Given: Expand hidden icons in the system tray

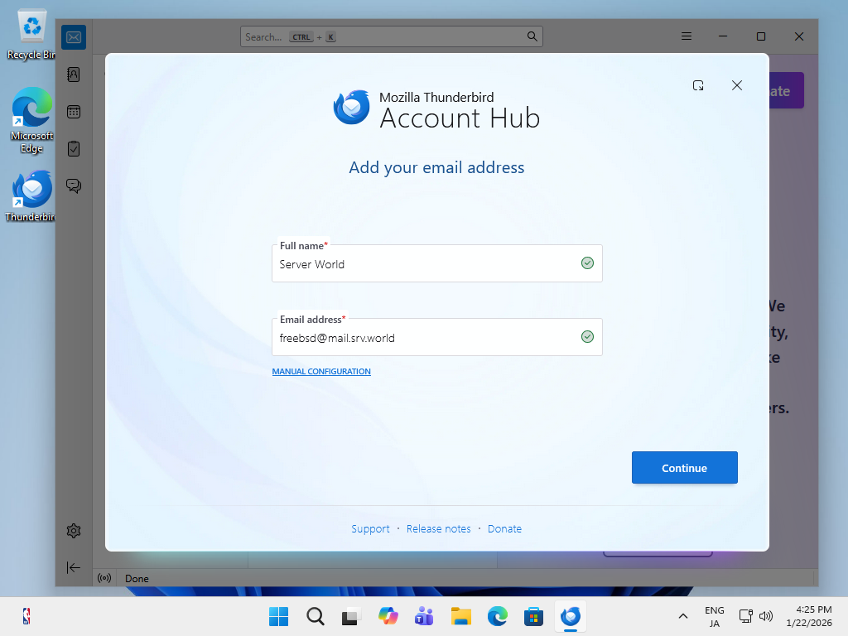Looking at the screenshot, I should (682, 616).
